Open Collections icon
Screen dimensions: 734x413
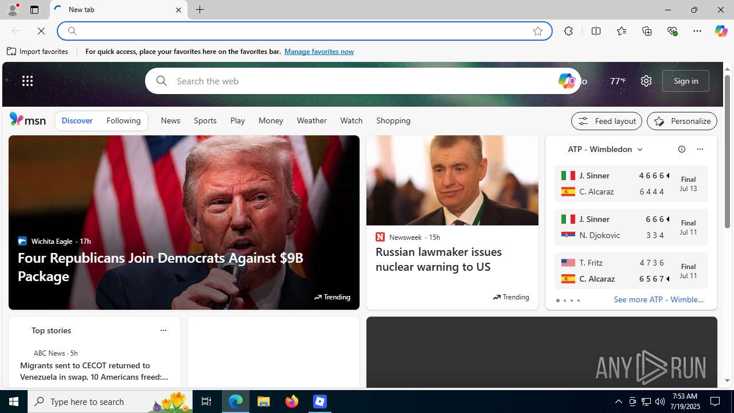[647, 31]
